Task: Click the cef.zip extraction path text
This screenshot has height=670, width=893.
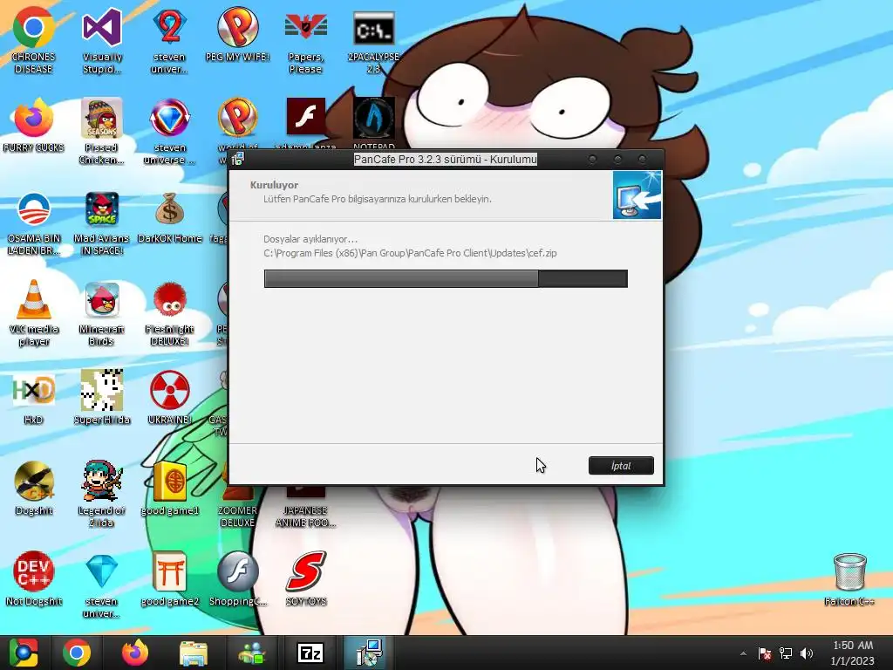Action: click(410, 253)
